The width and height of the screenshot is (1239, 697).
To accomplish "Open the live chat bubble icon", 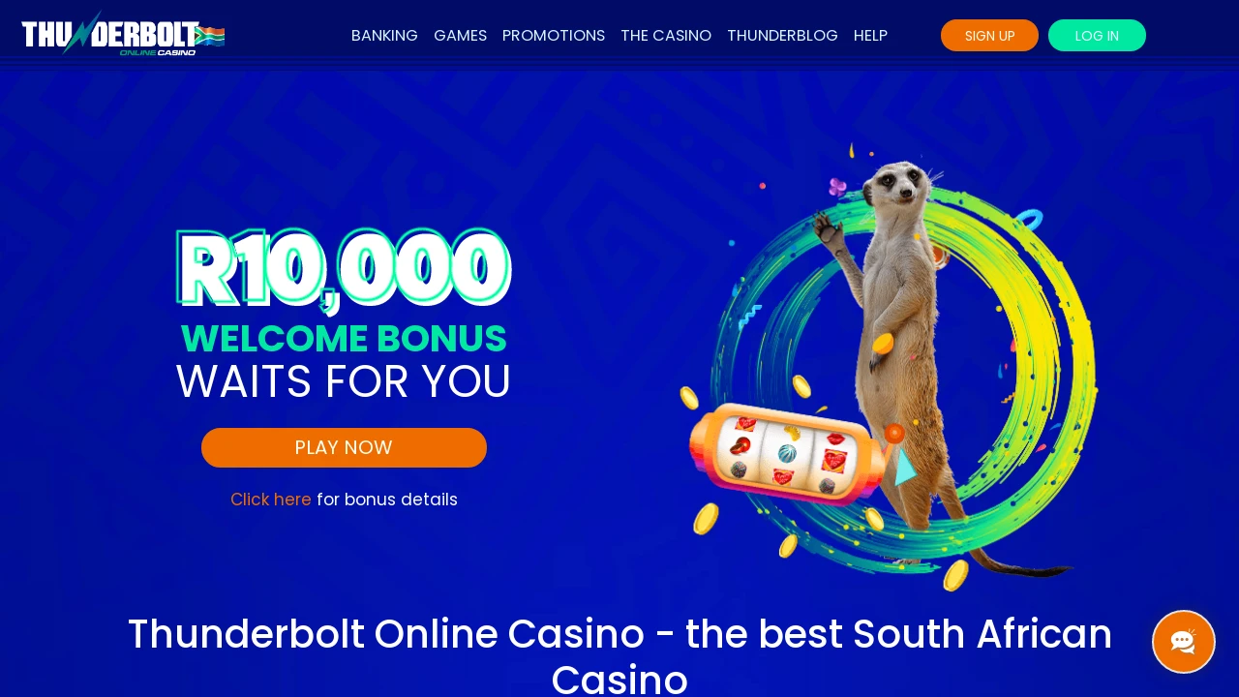I will pyautogui.click(x=1183, y=642).
